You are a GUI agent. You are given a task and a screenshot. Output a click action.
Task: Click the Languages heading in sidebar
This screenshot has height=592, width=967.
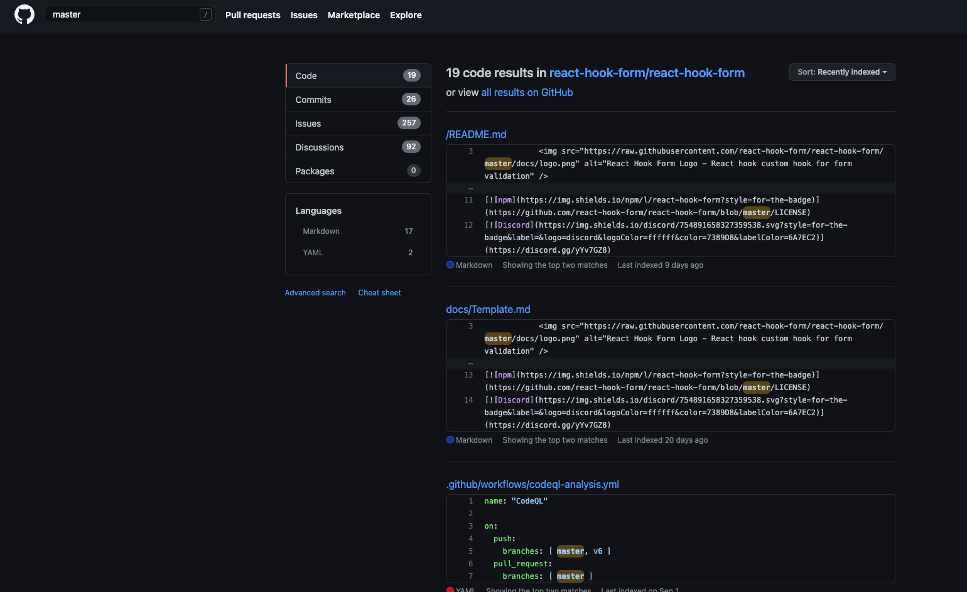(318, 211)
